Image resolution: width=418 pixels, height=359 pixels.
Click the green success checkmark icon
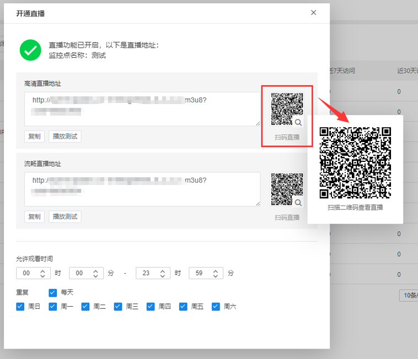30,50
